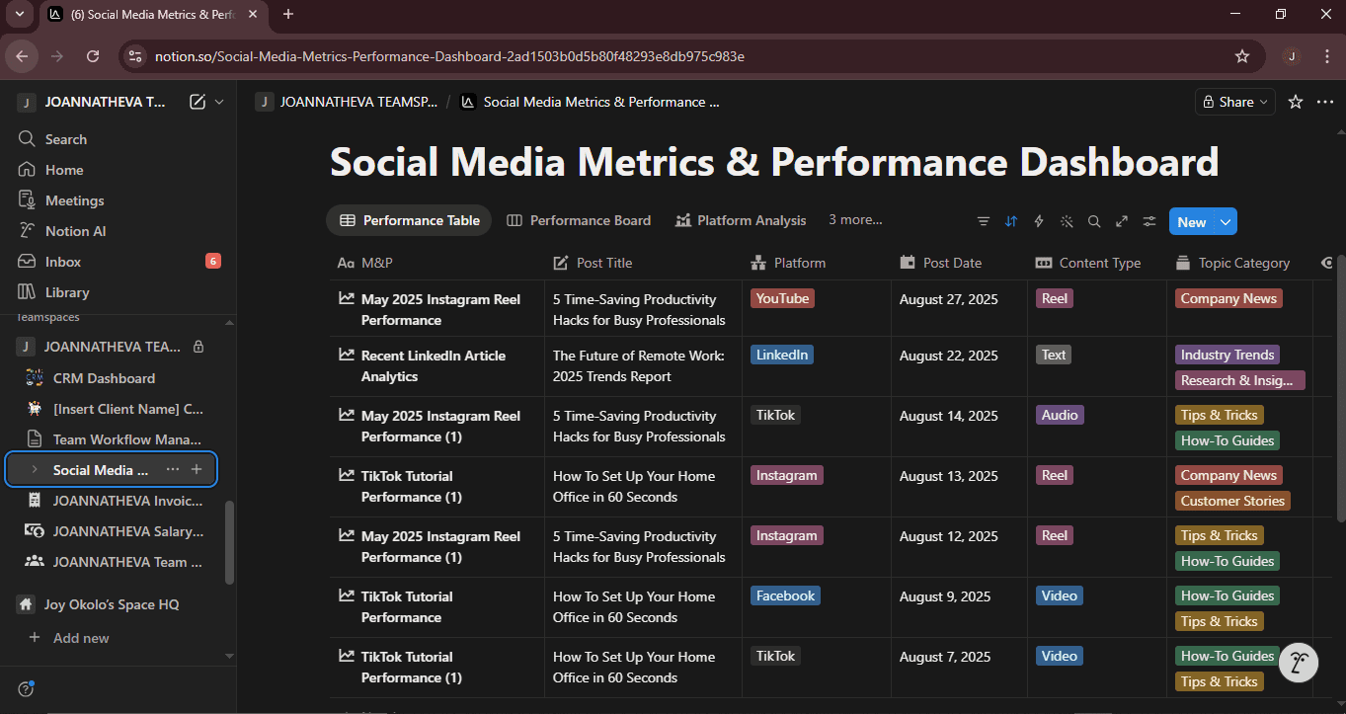Search the database with magnifier icon

pos(1094,221)
